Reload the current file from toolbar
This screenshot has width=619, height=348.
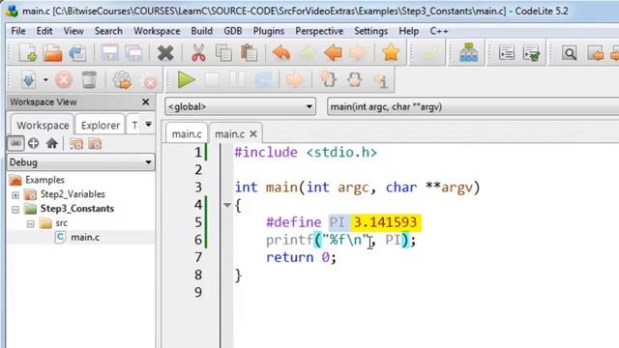[77, 53]
